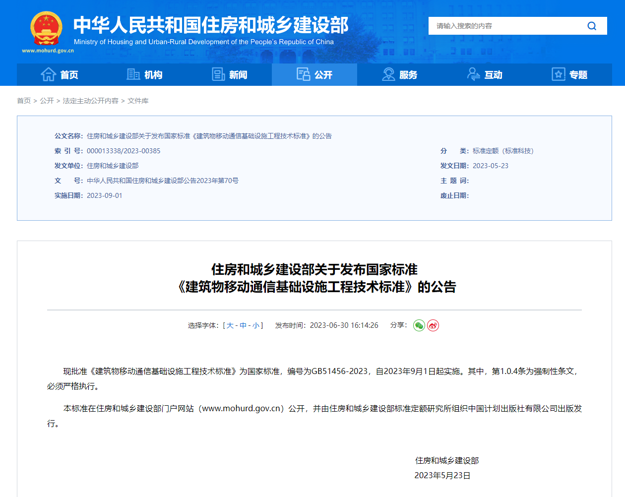
Task: Share the announcement via the green WeChat icon
Action: coord(419,325)
